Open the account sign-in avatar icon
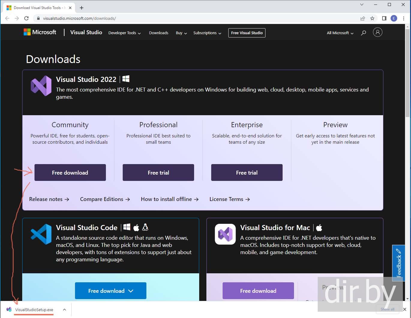 click(x=377, y=32)
